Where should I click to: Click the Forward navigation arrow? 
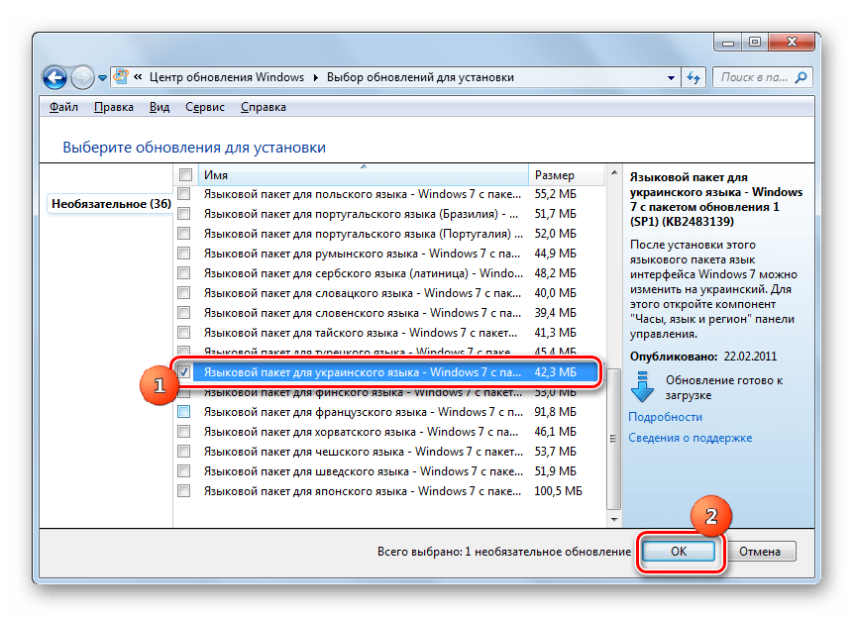pos(82,76)
